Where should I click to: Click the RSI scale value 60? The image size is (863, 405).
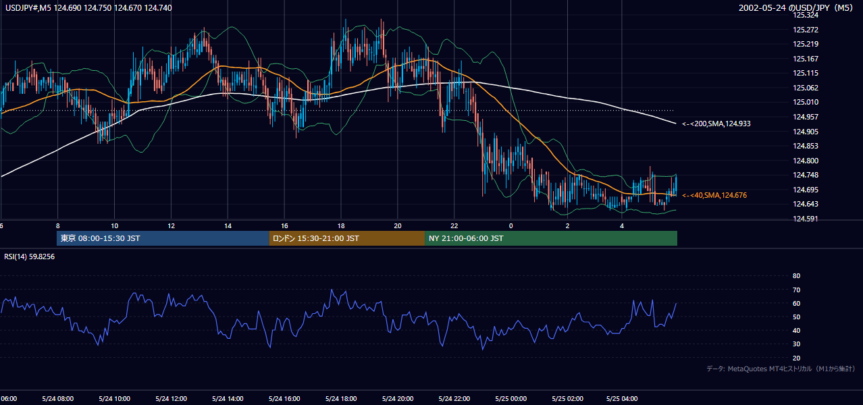[x=796, y=303]
